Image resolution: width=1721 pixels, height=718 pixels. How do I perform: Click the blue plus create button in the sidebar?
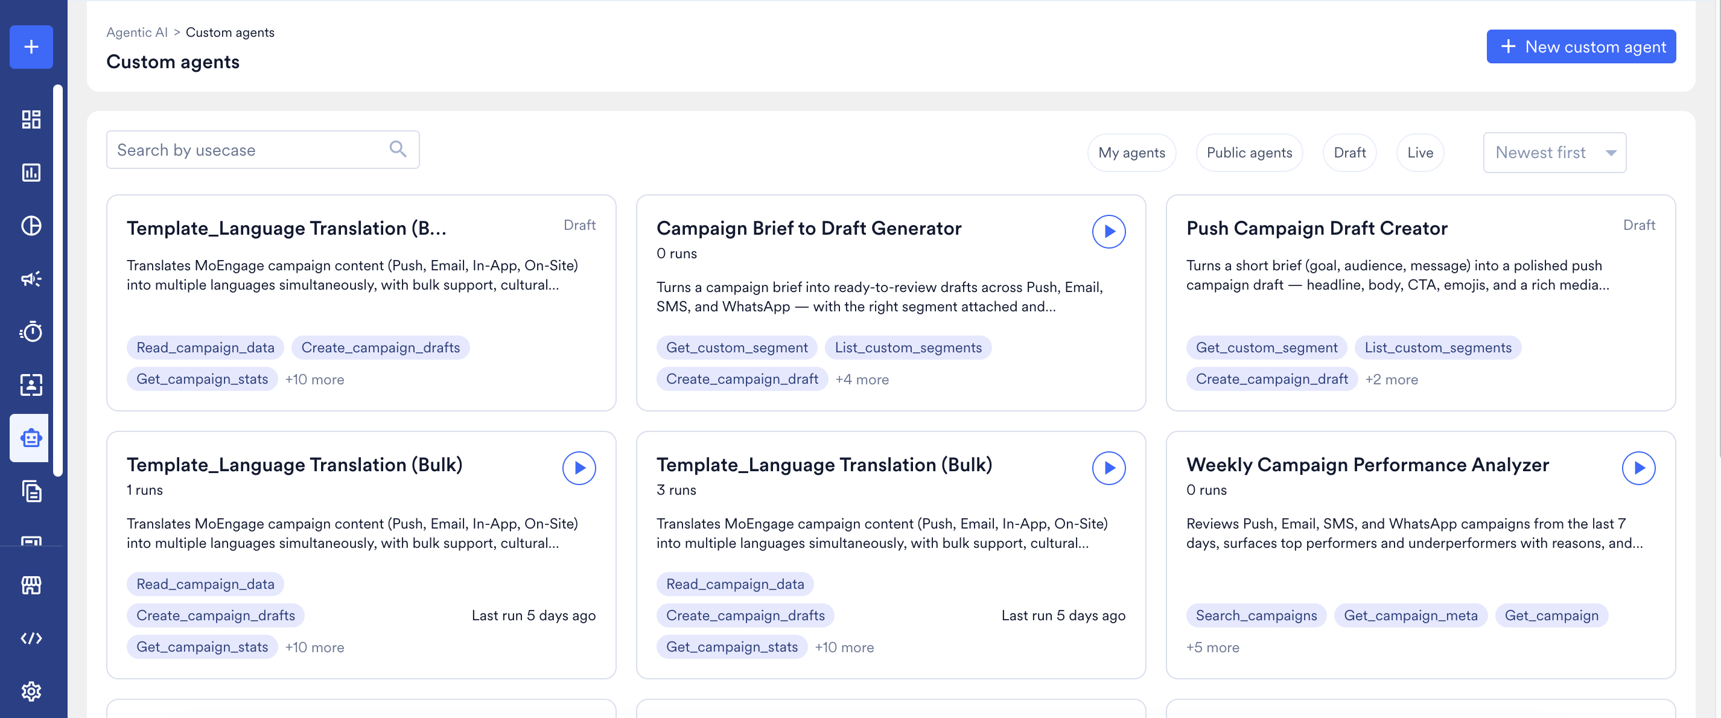(31, 46)
